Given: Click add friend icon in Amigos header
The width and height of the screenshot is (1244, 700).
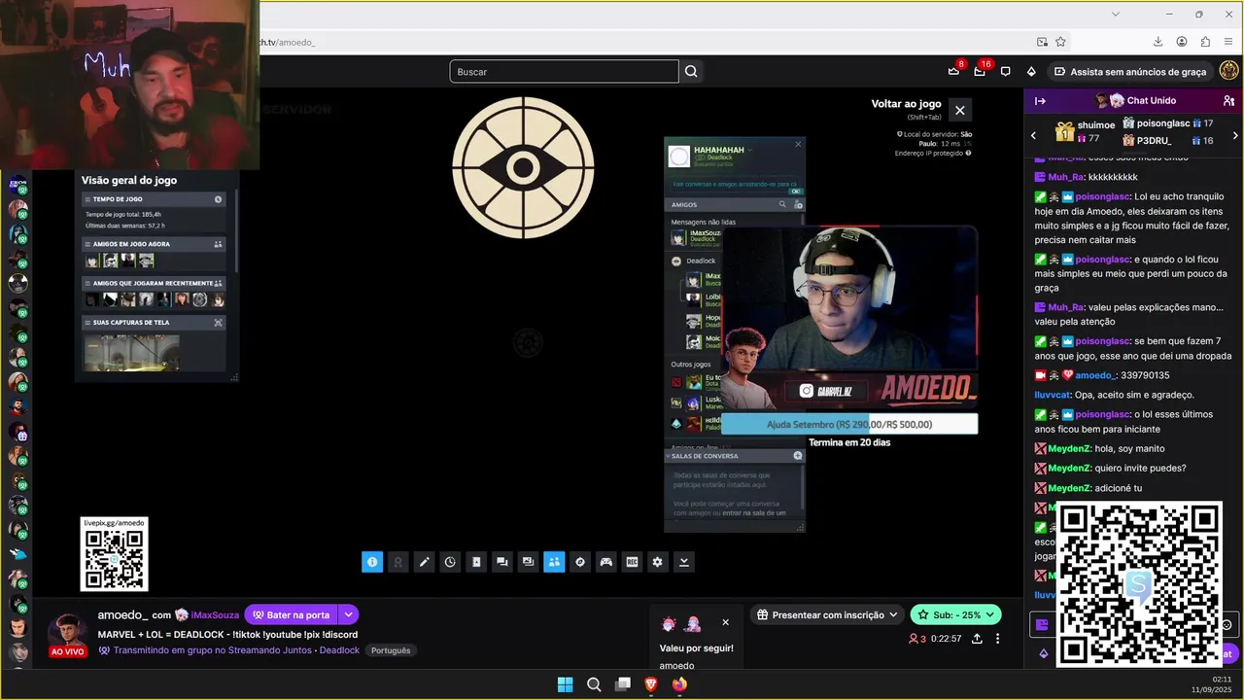Looking at the screenshot, I should click(798, 205).
